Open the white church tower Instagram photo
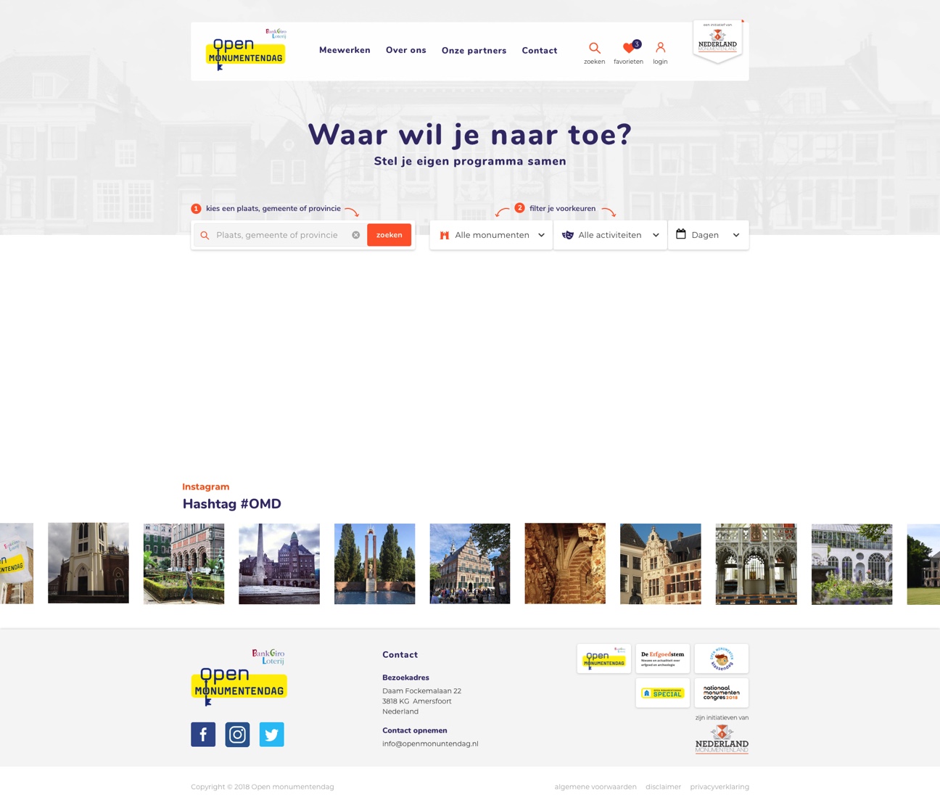 88,563
